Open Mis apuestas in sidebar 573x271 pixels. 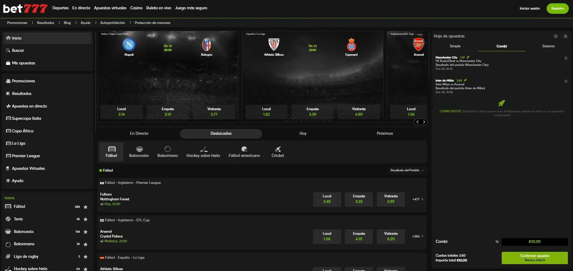(x=47, y=63)
